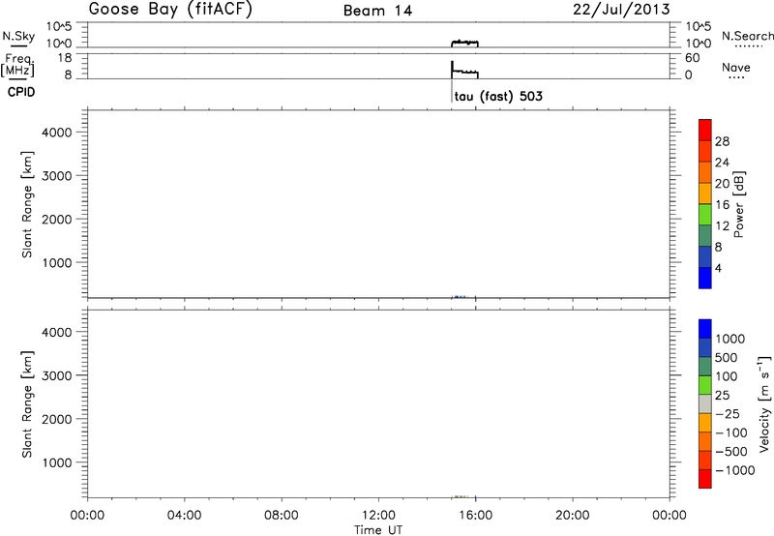
Task: Click the N.Search legend label
Action: coord(747,36)
